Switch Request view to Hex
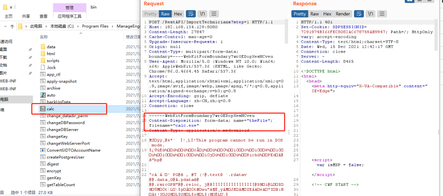Image resolution: width=443 pixels, height=196 pixels. pyautogui.click(x=178, y=14)
